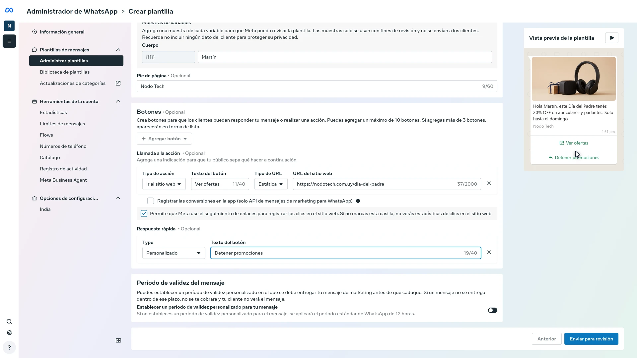
Task: Click into the Pie de página field
Action: click(317, 86)
